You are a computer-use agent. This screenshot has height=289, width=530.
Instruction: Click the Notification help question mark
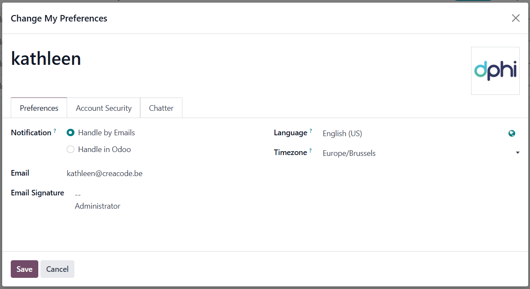(54, 130)
